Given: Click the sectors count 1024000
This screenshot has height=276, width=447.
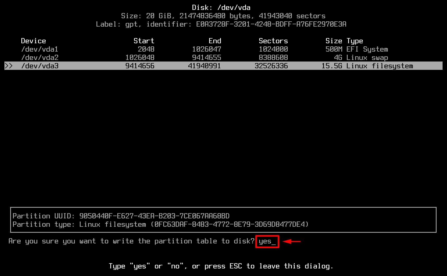Looking at the screenshot, I should point(273,49).
